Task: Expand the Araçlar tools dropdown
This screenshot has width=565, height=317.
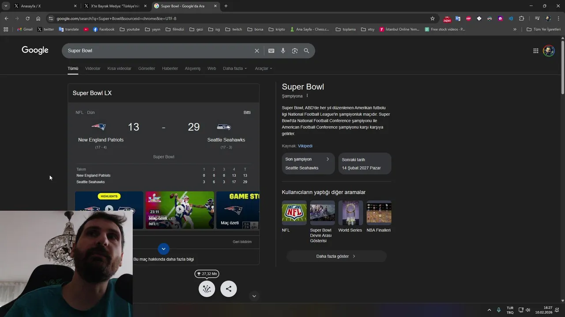Action: tap(264, 69)
